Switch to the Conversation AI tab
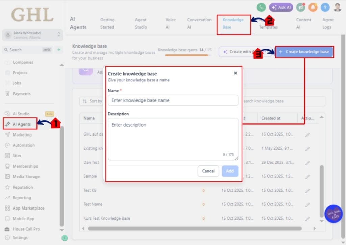346x245 pixels. (x=199, y=23)
